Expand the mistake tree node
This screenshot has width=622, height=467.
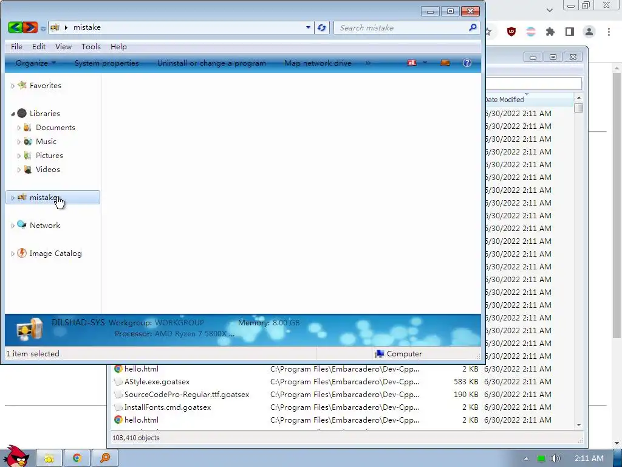click(13, 198)
